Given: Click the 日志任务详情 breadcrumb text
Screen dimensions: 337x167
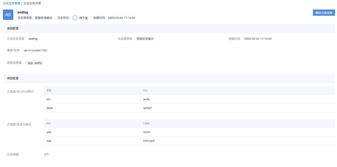Looking at the screenshot, I should click(32, 3).
